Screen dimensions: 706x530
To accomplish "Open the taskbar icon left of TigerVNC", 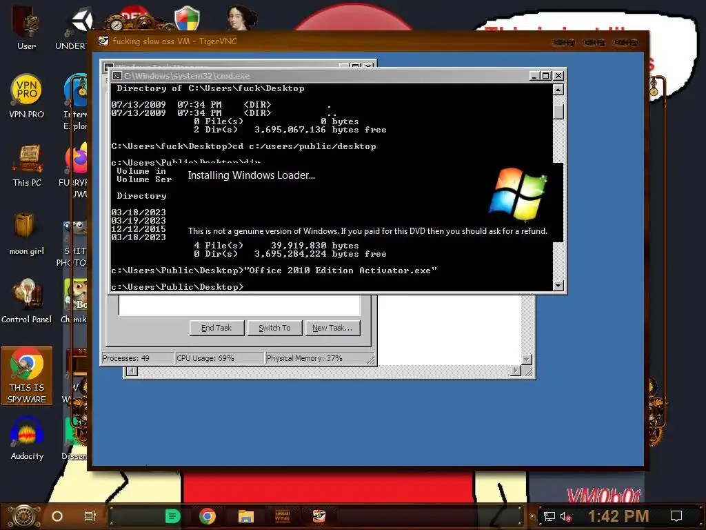I will click(x=282, y=516).
